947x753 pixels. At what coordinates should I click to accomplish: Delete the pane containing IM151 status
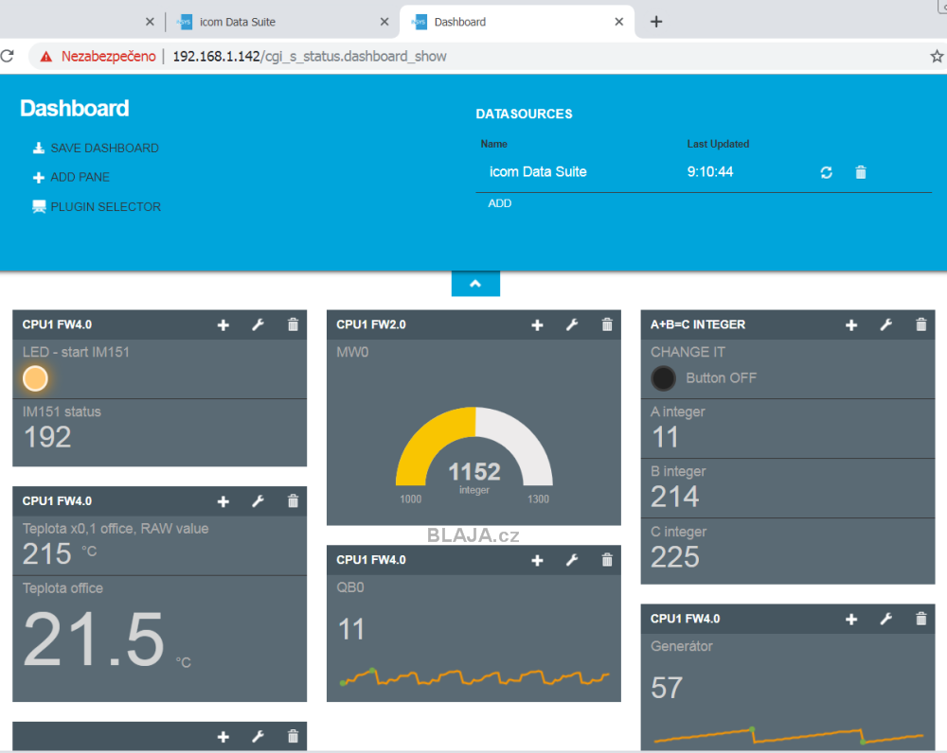[x=293, y=324]
